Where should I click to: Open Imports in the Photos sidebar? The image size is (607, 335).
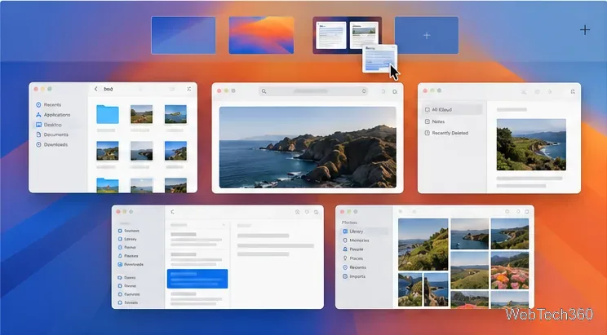[357, 276]
